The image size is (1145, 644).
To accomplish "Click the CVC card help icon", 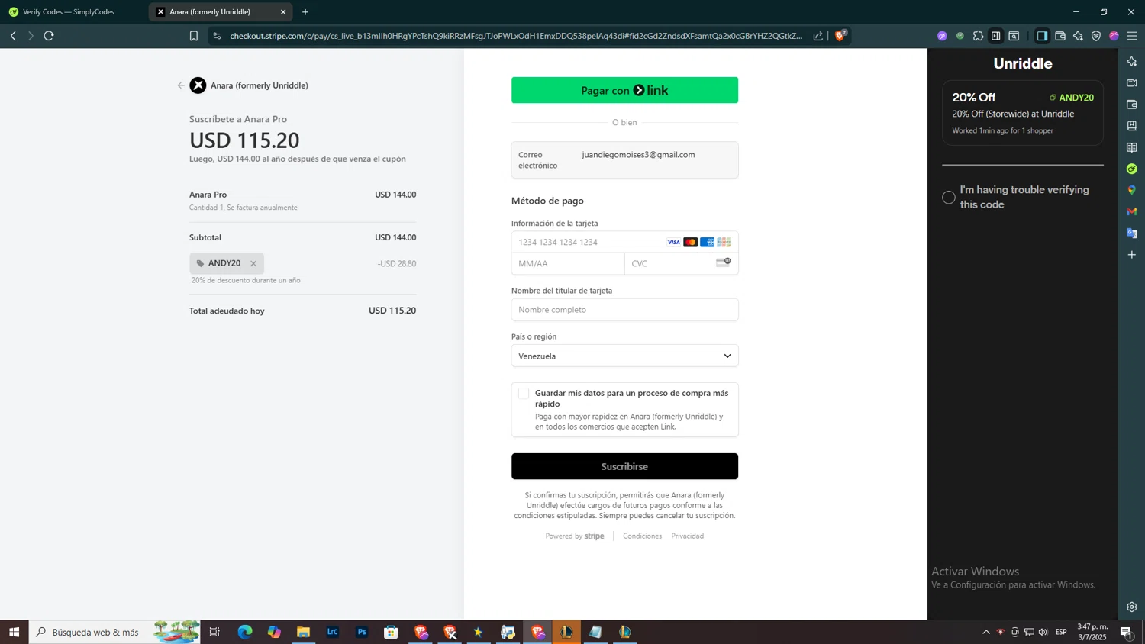I will click(x=723, y=262).
